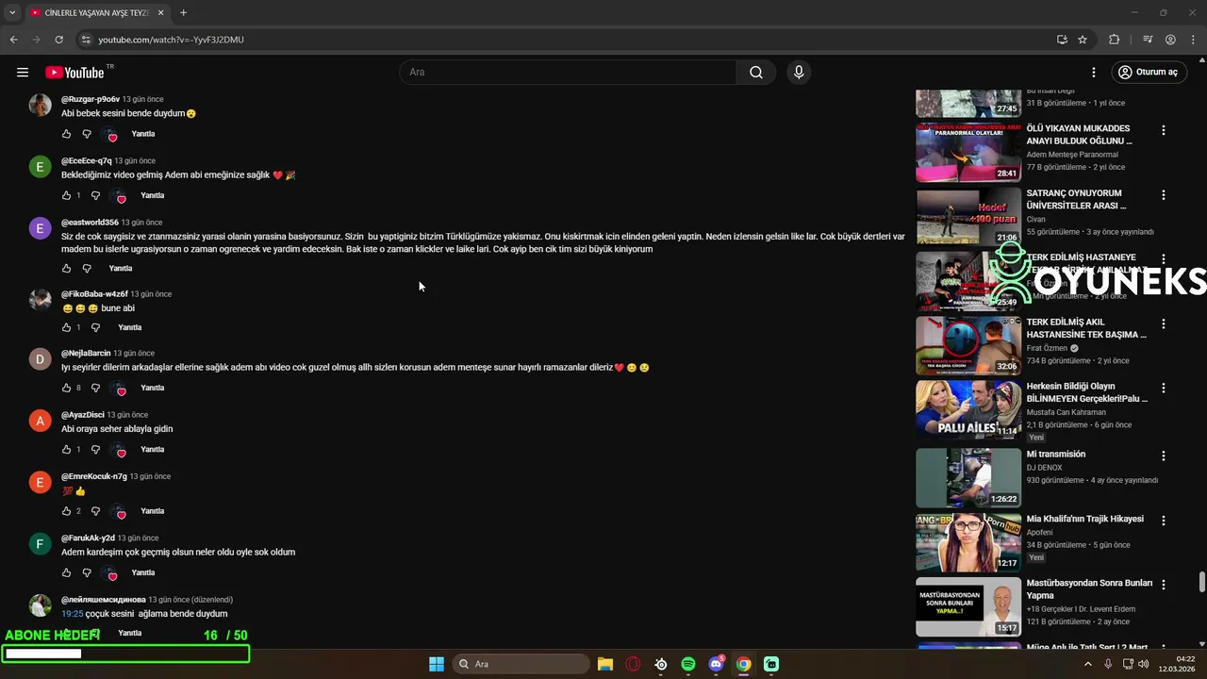Click creator heart on @NejlaBarcin comment
The height and width of the screenshot is (679, 1207).
coord(119,389)
